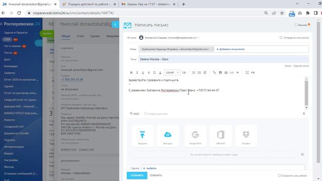This screenshot has width=322, height=181.
Task: Click the Файл attachment button
Action: pos(135,114)
